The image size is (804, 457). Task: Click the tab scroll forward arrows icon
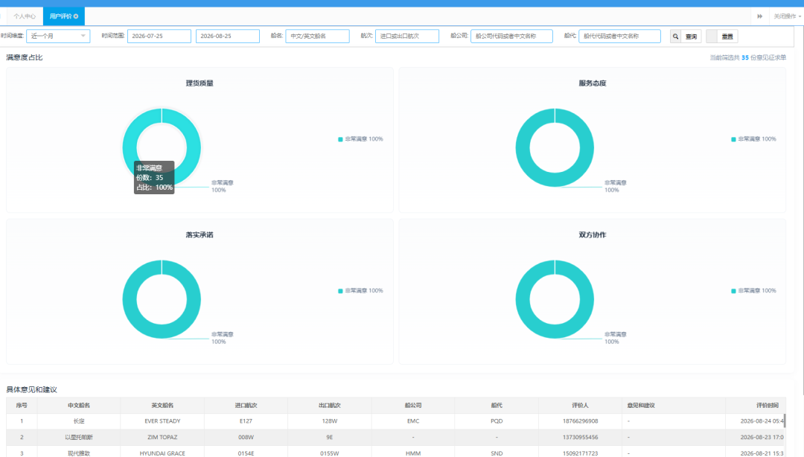click(x=759, y=16)
